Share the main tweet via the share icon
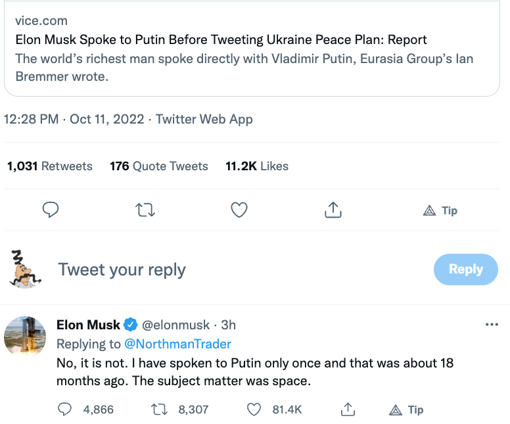 coord(333,210)
